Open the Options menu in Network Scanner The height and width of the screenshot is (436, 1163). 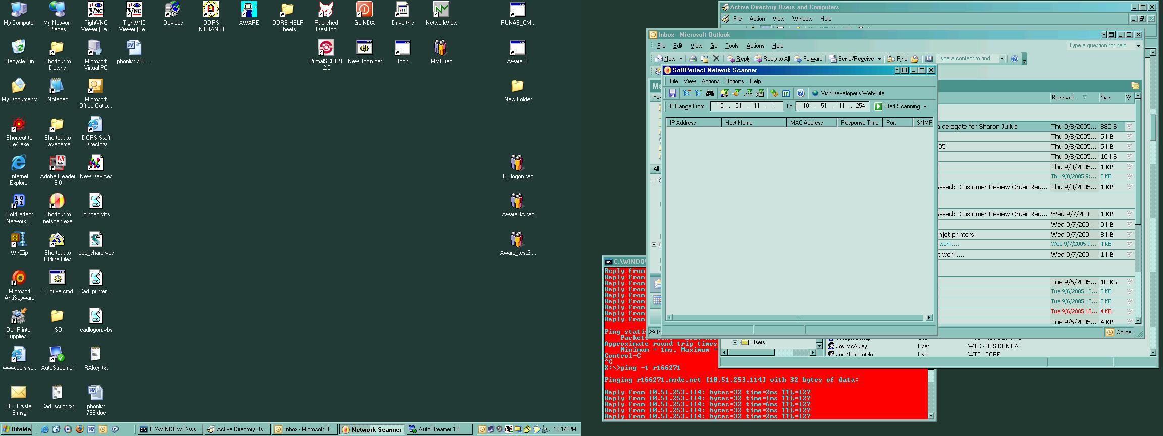coord(734,81)
